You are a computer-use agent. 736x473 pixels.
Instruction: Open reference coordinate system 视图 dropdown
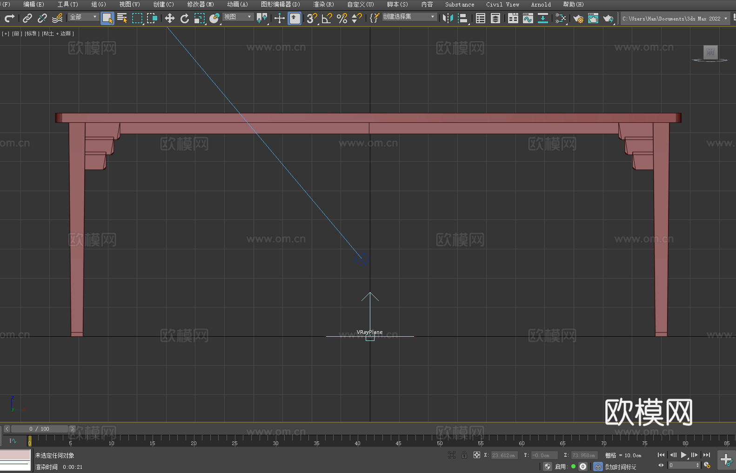[238, 17]
